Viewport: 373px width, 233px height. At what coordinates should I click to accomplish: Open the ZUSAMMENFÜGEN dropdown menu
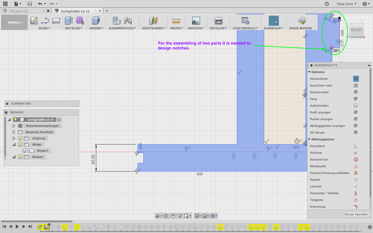click(x=122, y=28)
